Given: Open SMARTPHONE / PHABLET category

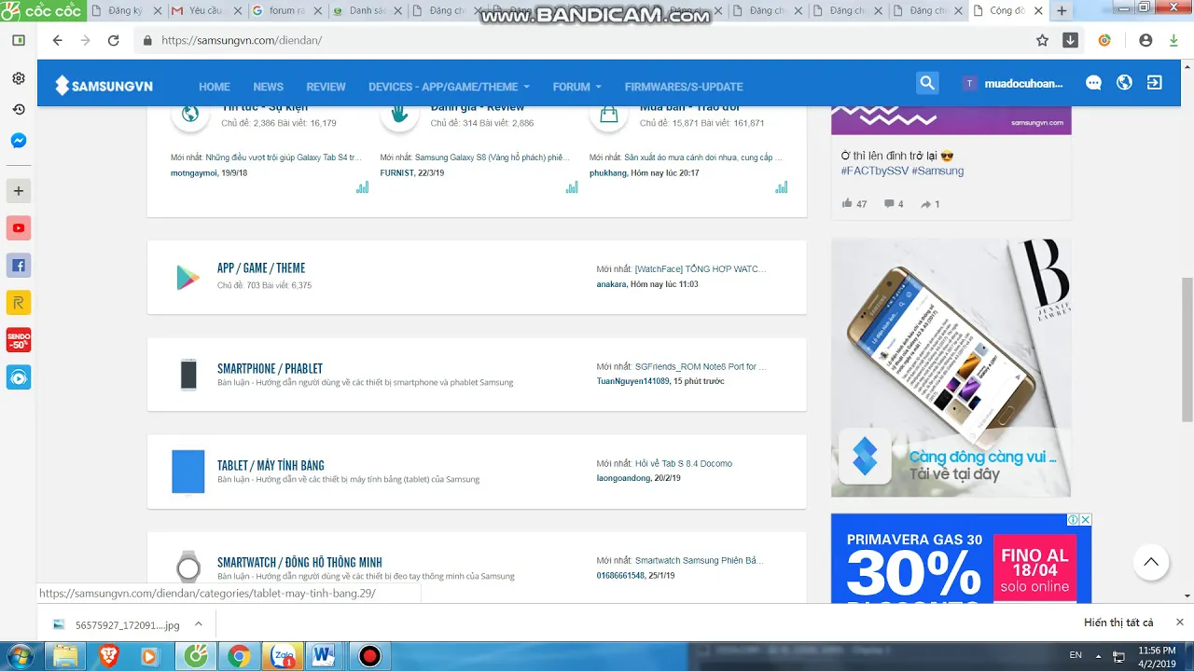Looking at the screenshot, I should click(x=270, y=369).
